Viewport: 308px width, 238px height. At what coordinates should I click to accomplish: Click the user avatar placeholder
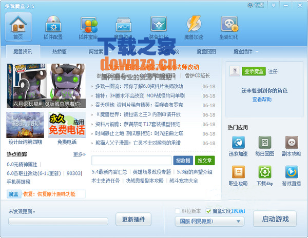pyautogui.click(x=235, y=71)
